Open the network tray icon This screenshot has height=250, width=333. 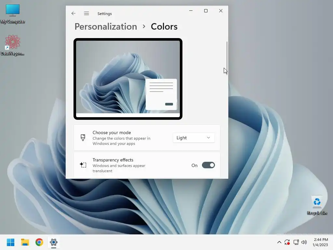click(x=296, y=242)
